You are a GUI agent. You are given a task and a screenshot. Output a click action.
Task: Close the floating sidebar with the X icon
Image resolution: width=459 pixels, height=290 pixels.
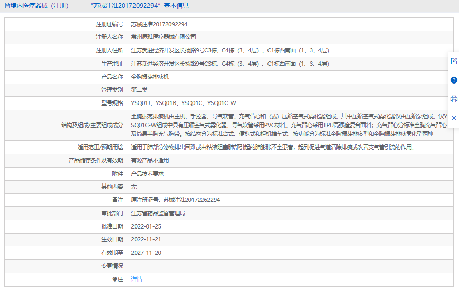click(454, 118)
